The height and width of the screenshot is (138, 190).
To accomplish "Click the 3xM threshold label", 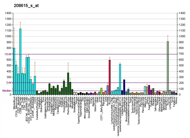I will point(9,83).
